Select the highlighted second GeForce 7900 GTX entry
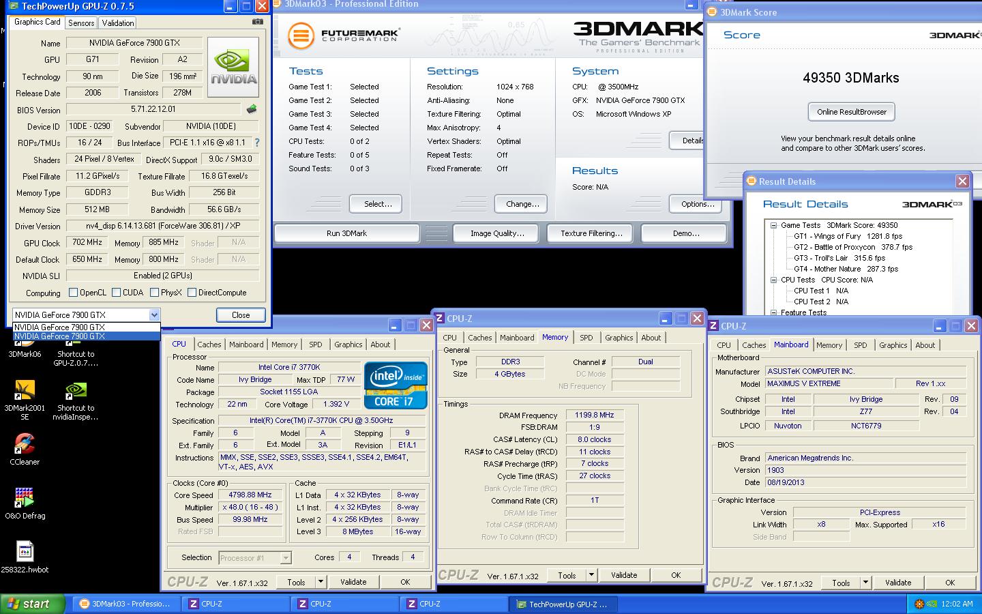The height and width of the screenshot is (614, 982). (x=87, y=336)
